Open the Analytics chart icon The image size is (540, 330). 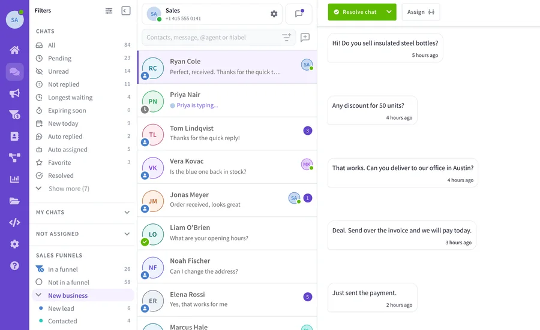14,179
